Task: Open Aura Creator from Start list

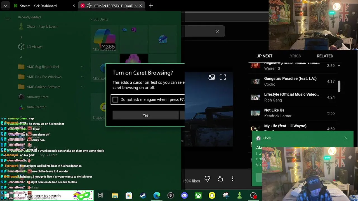Action: point(36,107)
